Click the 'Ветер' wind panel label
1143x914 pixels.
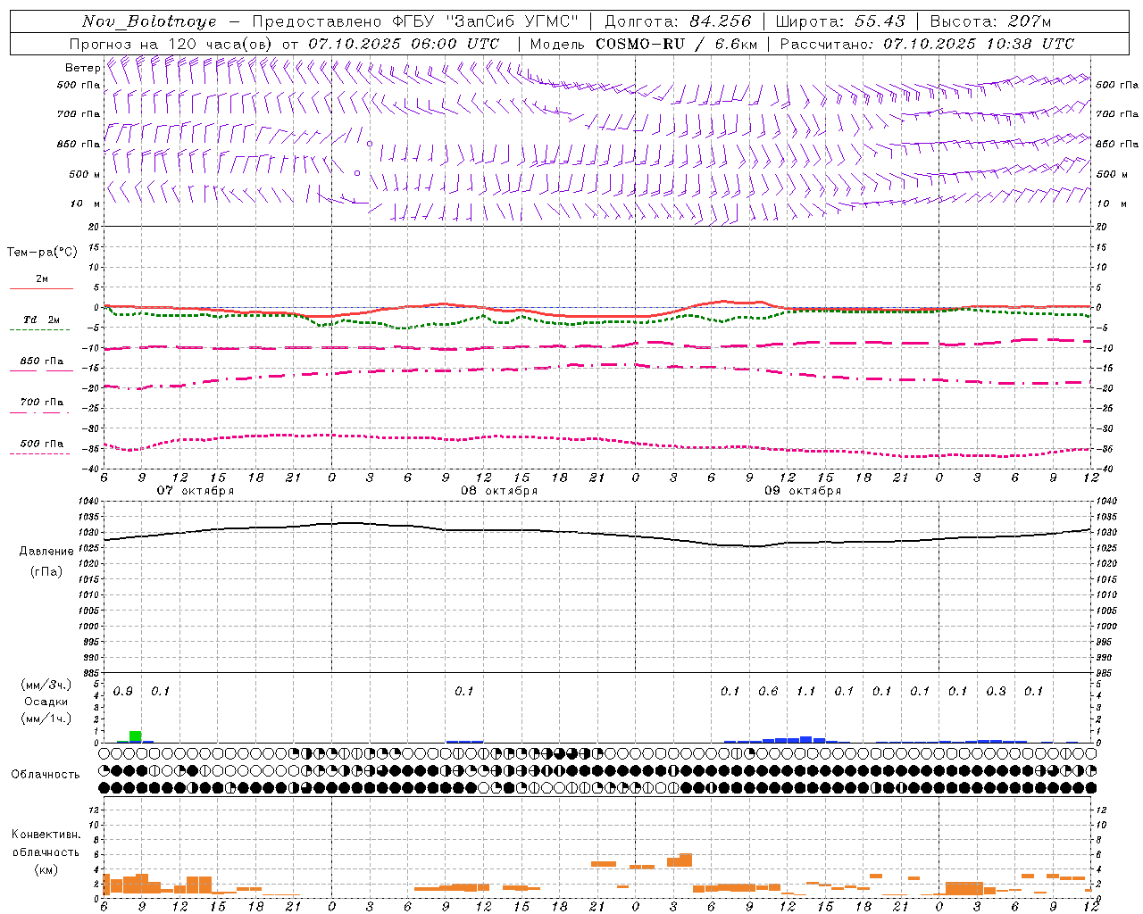coord(82,68)
